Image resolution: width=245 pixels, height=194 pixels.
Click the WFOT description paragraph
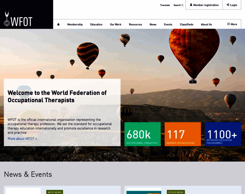(x=60, y=126)
